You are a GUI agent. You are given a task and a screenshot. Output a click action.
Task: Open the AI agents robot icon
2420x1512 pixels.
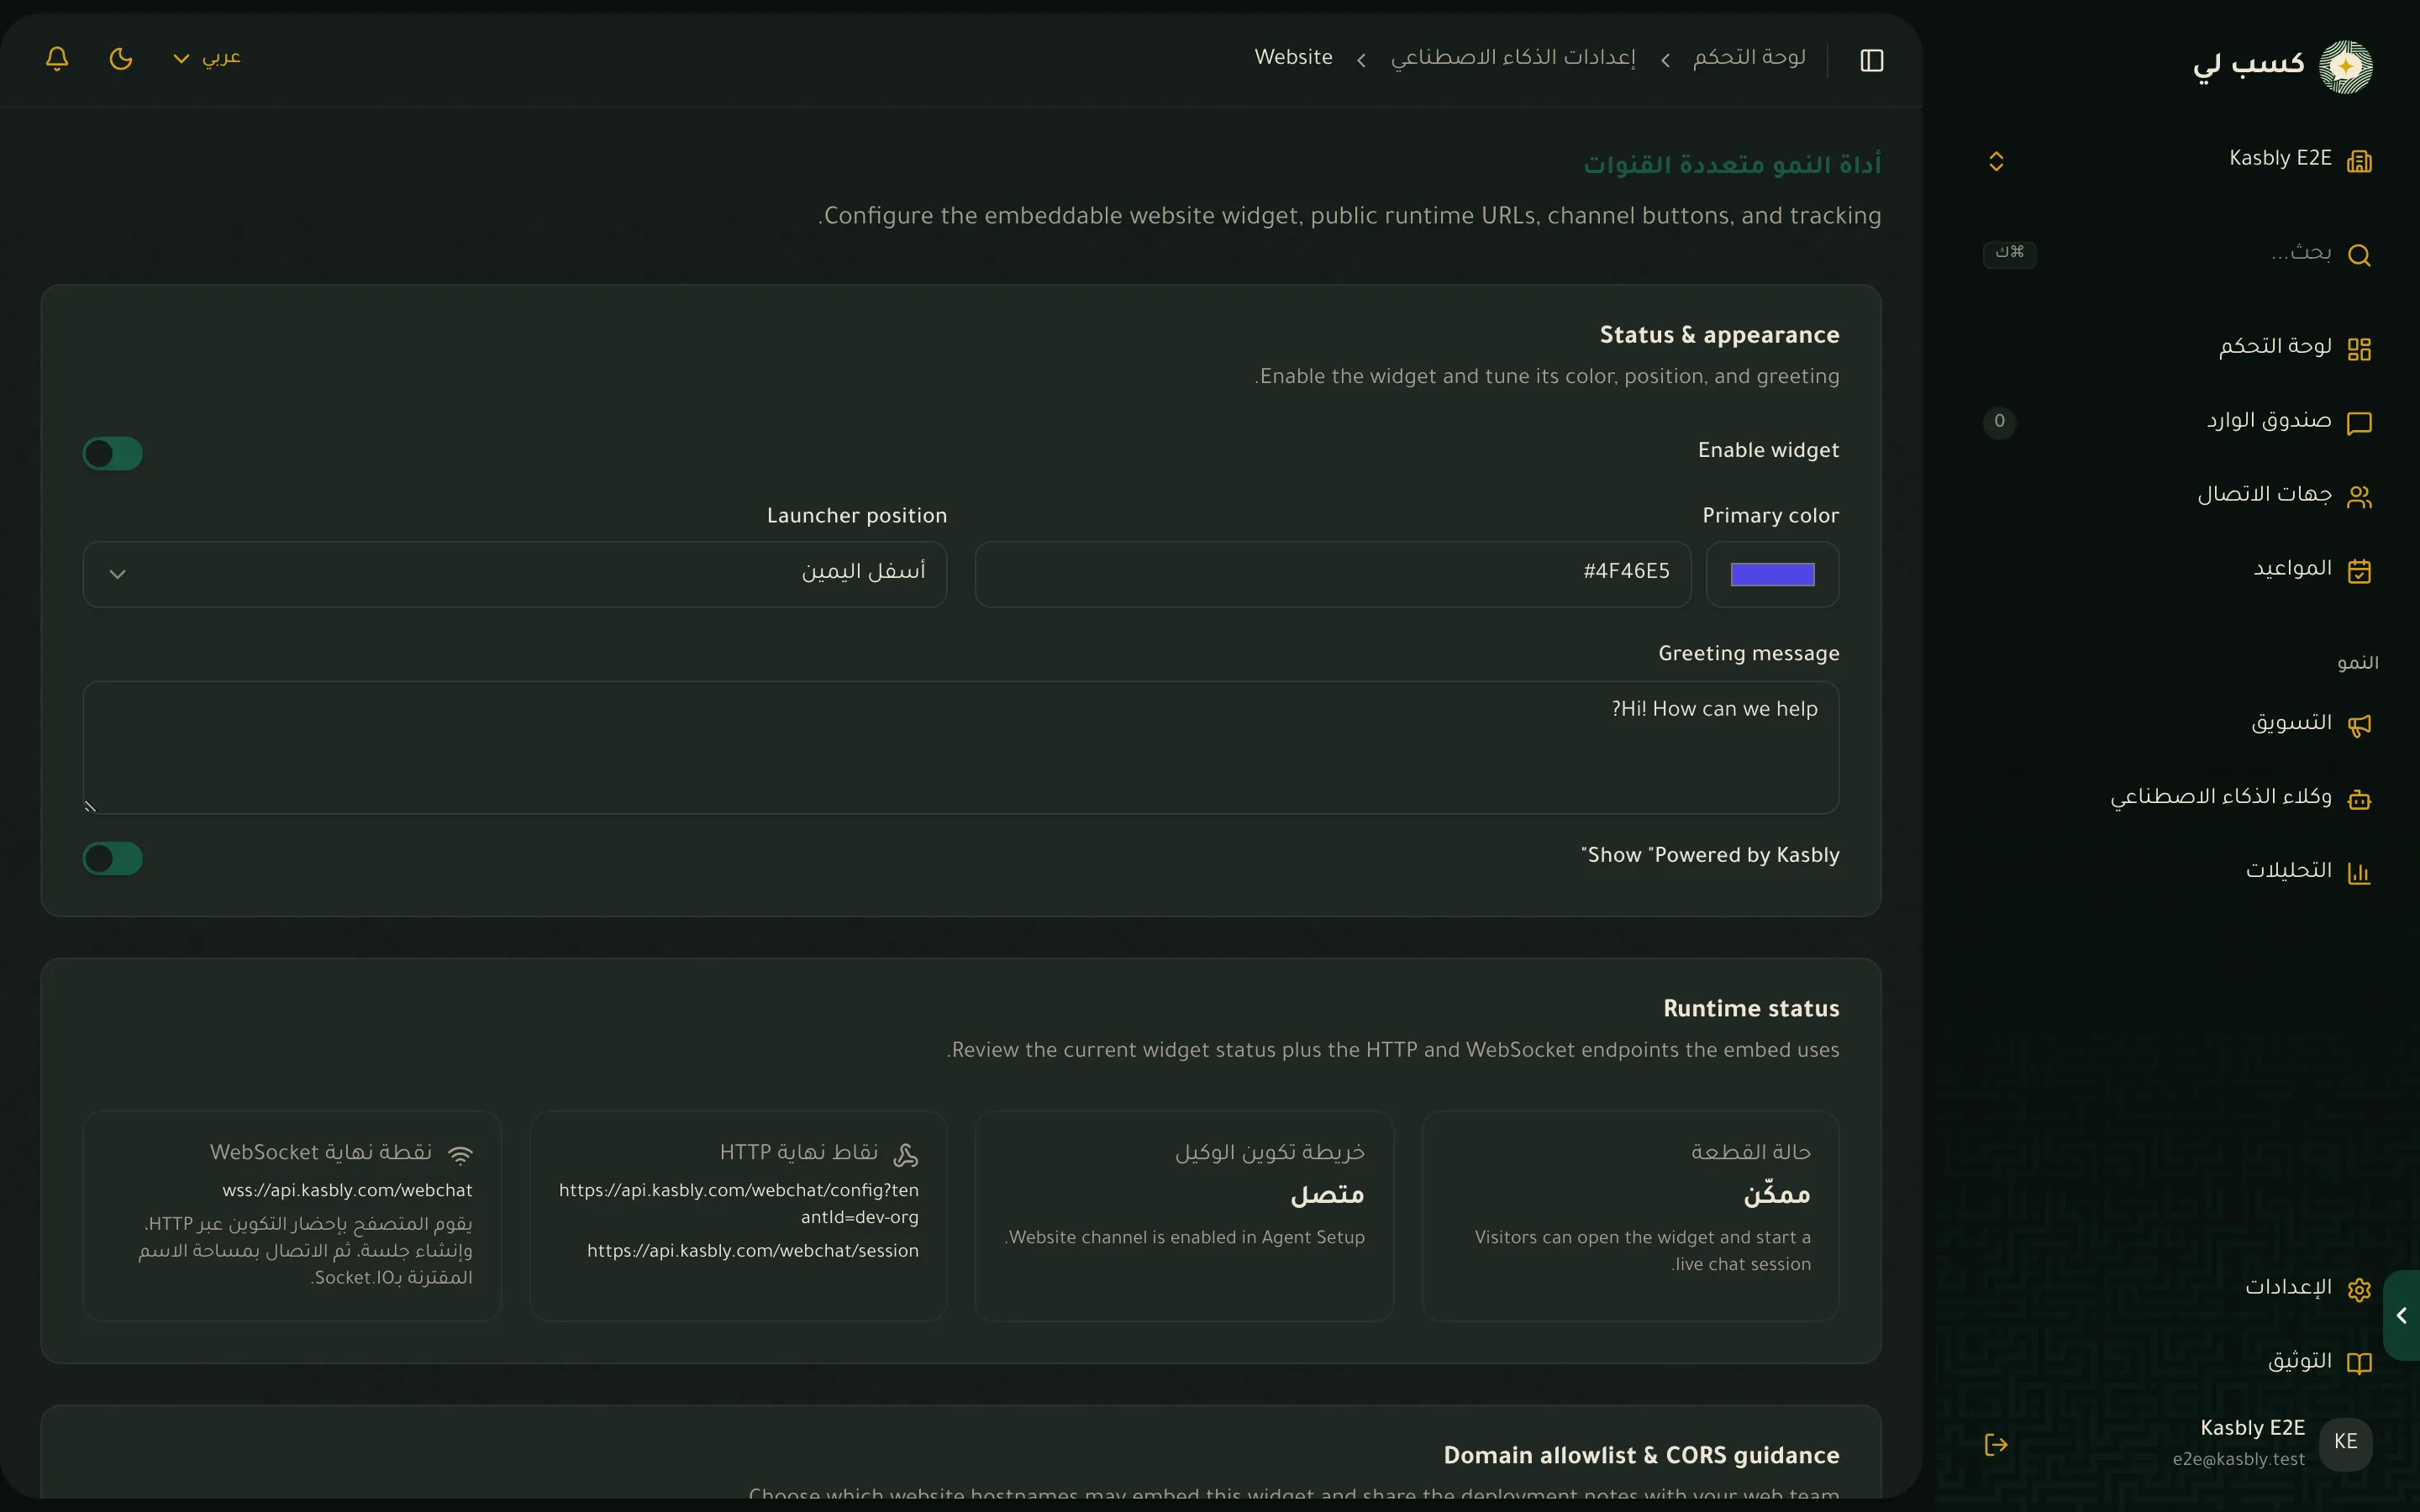point(2359,798)
